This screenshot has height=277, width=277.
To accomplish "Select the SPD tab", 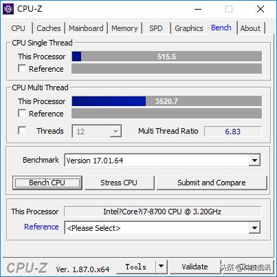I will click(x=156, y=28).
